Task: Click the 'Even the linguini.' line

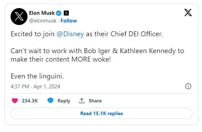Action: (x=37, y=76)
